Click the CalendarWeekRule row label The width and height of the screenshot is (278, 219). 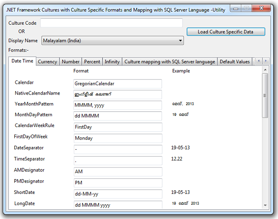click(x=34, y=125)
